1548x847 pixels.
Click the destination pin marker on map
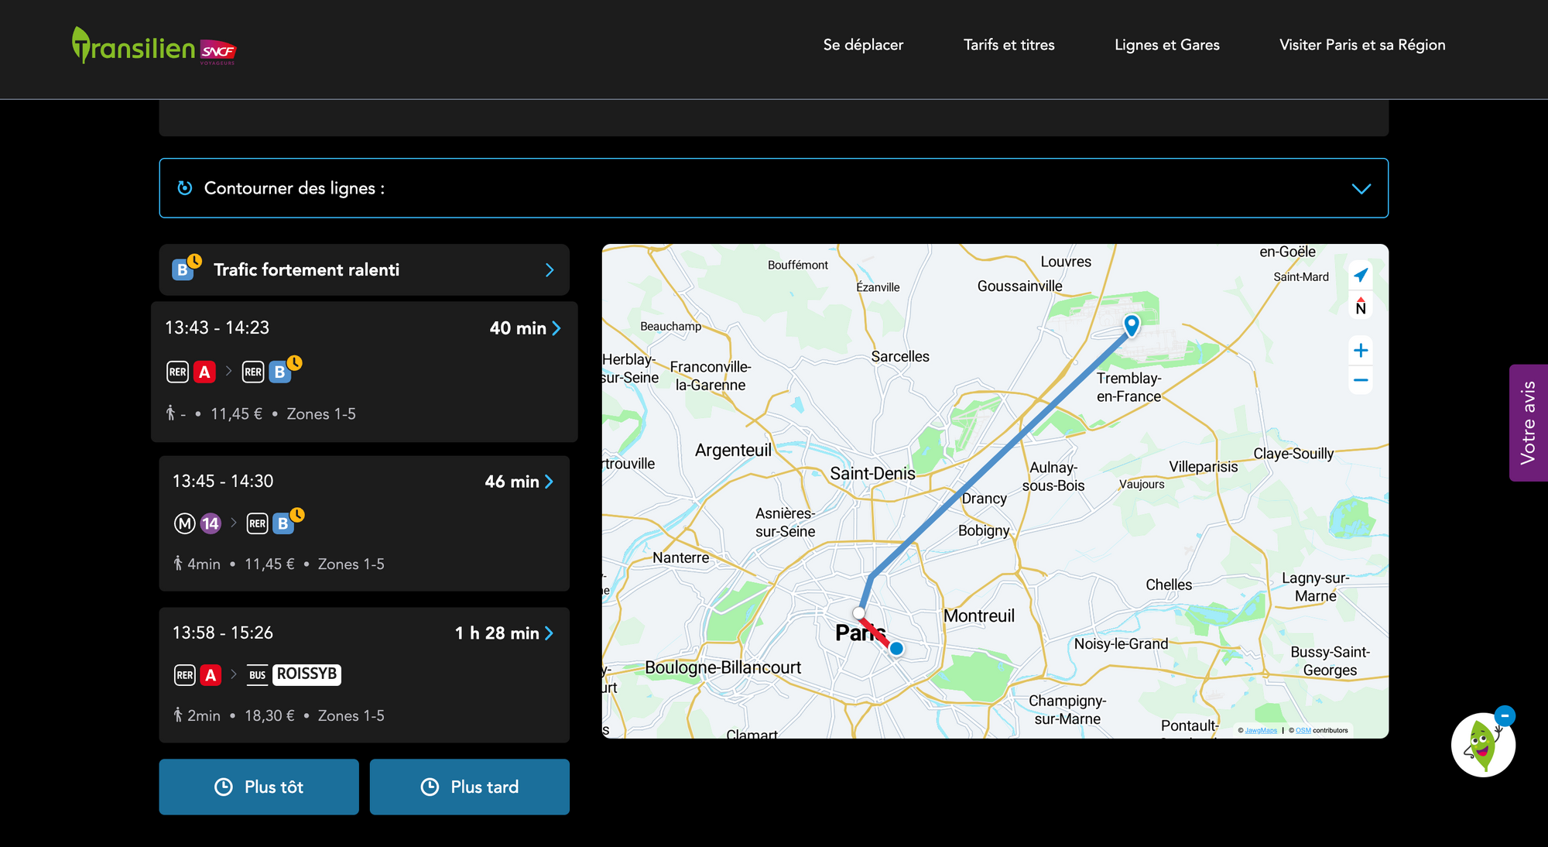(1132, 324)
